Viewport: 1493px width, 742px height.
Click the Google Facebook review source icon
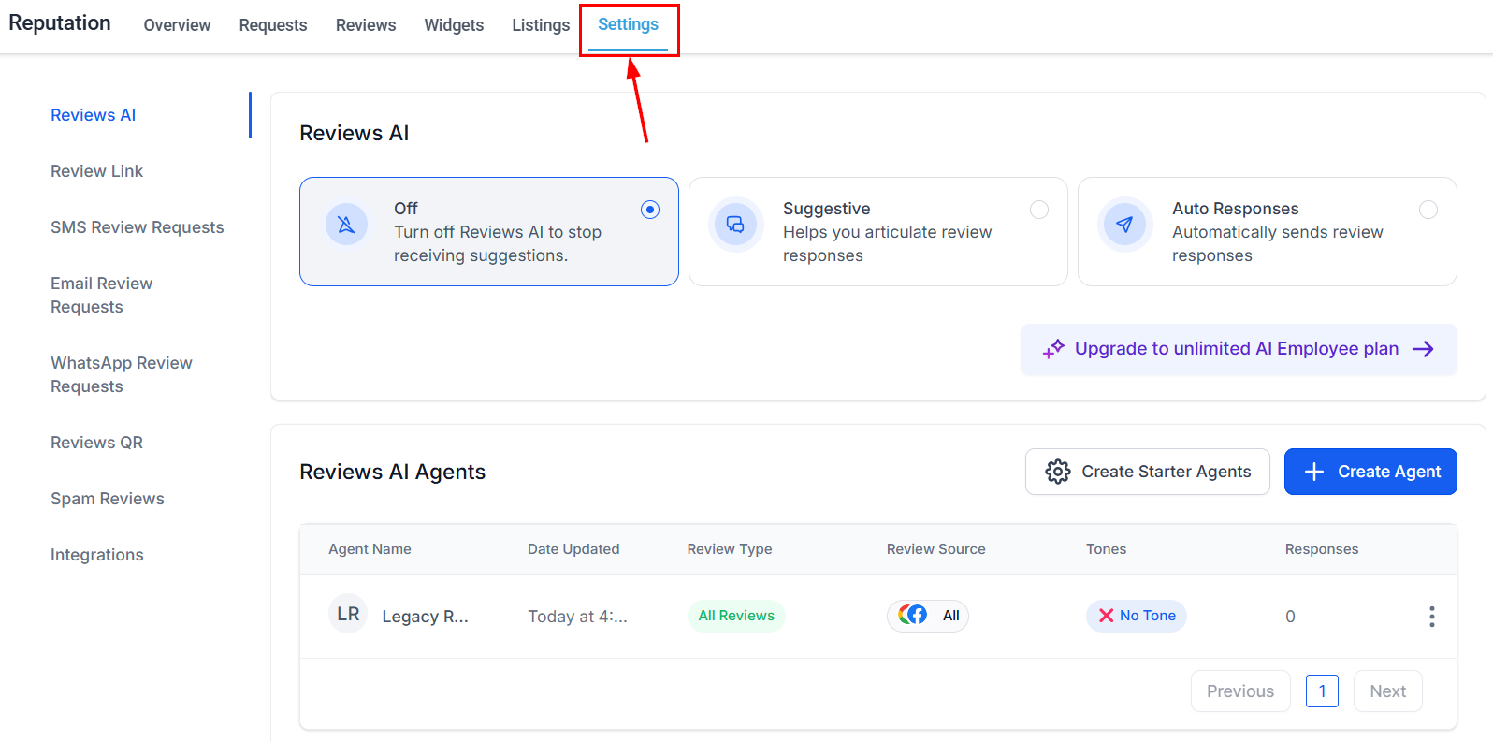point(913,615)
